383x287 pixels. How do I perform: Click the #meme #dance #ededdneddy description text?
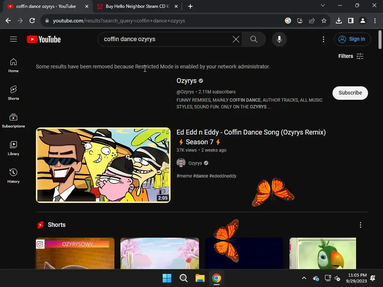pyautogui.click(x=206, y=176)
